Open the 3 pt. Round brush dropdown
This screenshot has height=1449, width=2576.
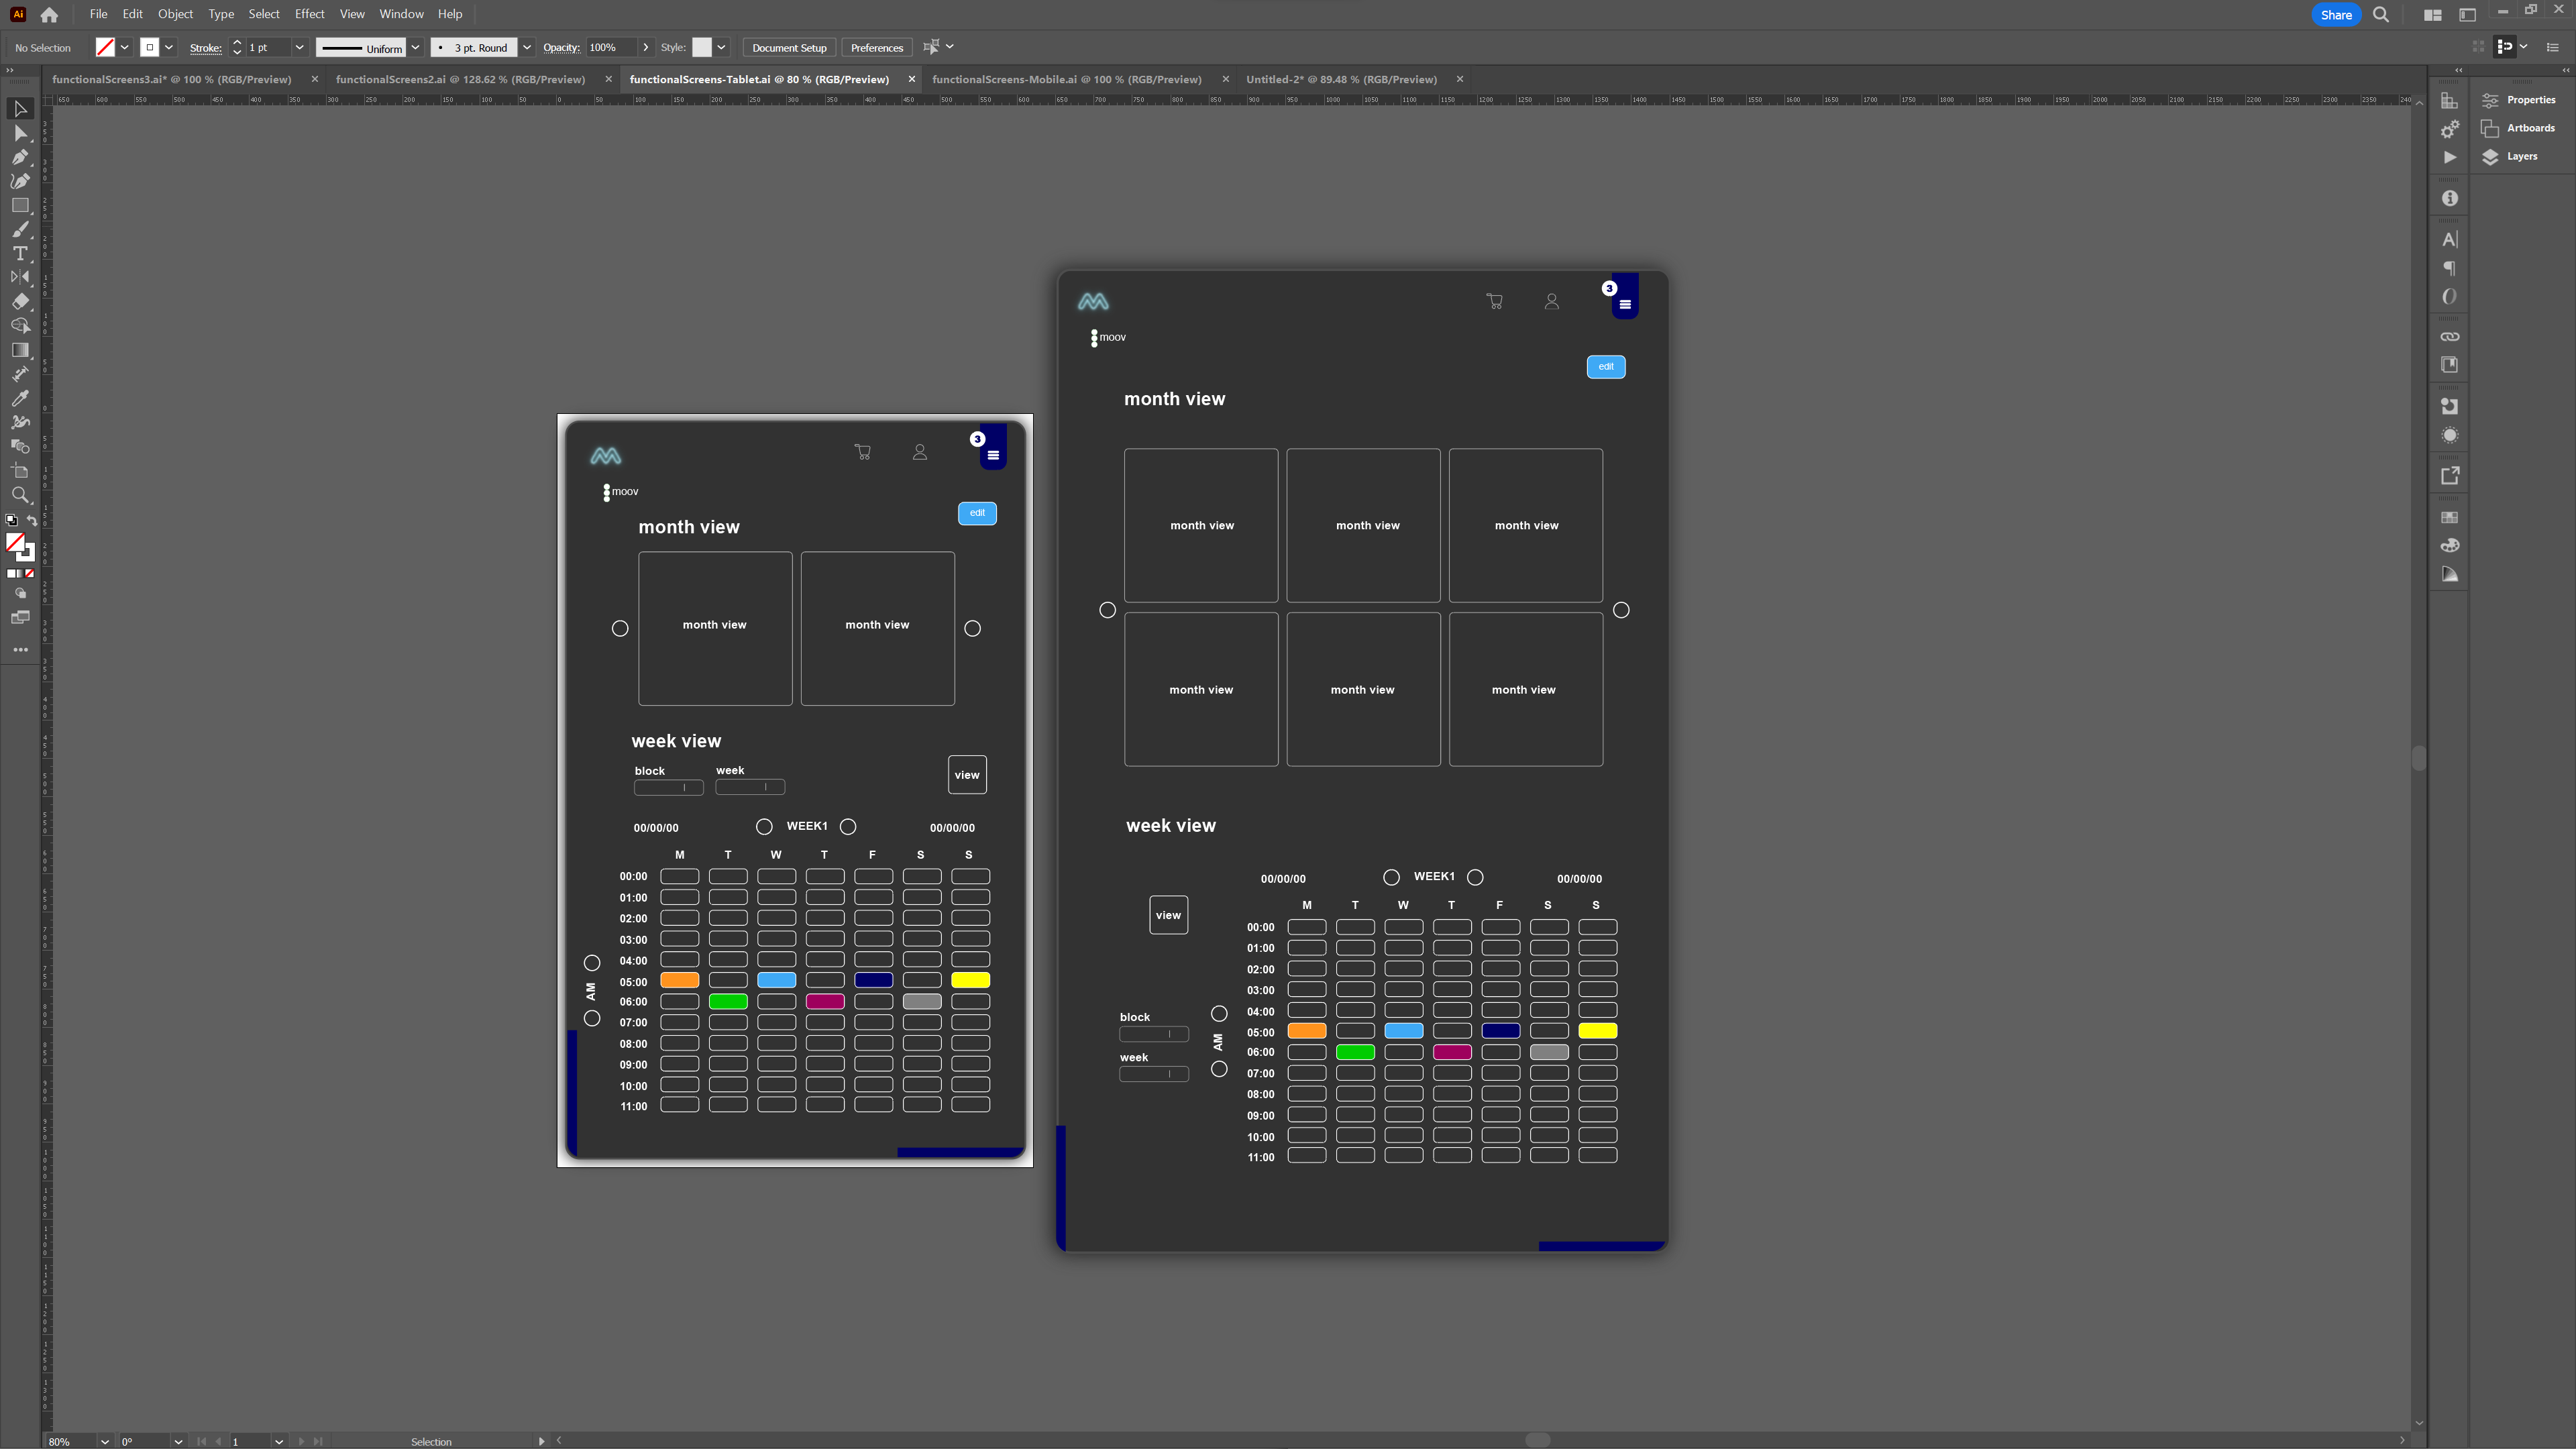click(527, 47)
